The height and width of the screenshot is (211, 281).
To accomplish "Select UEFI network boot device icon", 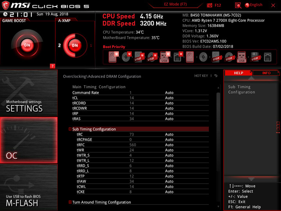I will [178, 57].
